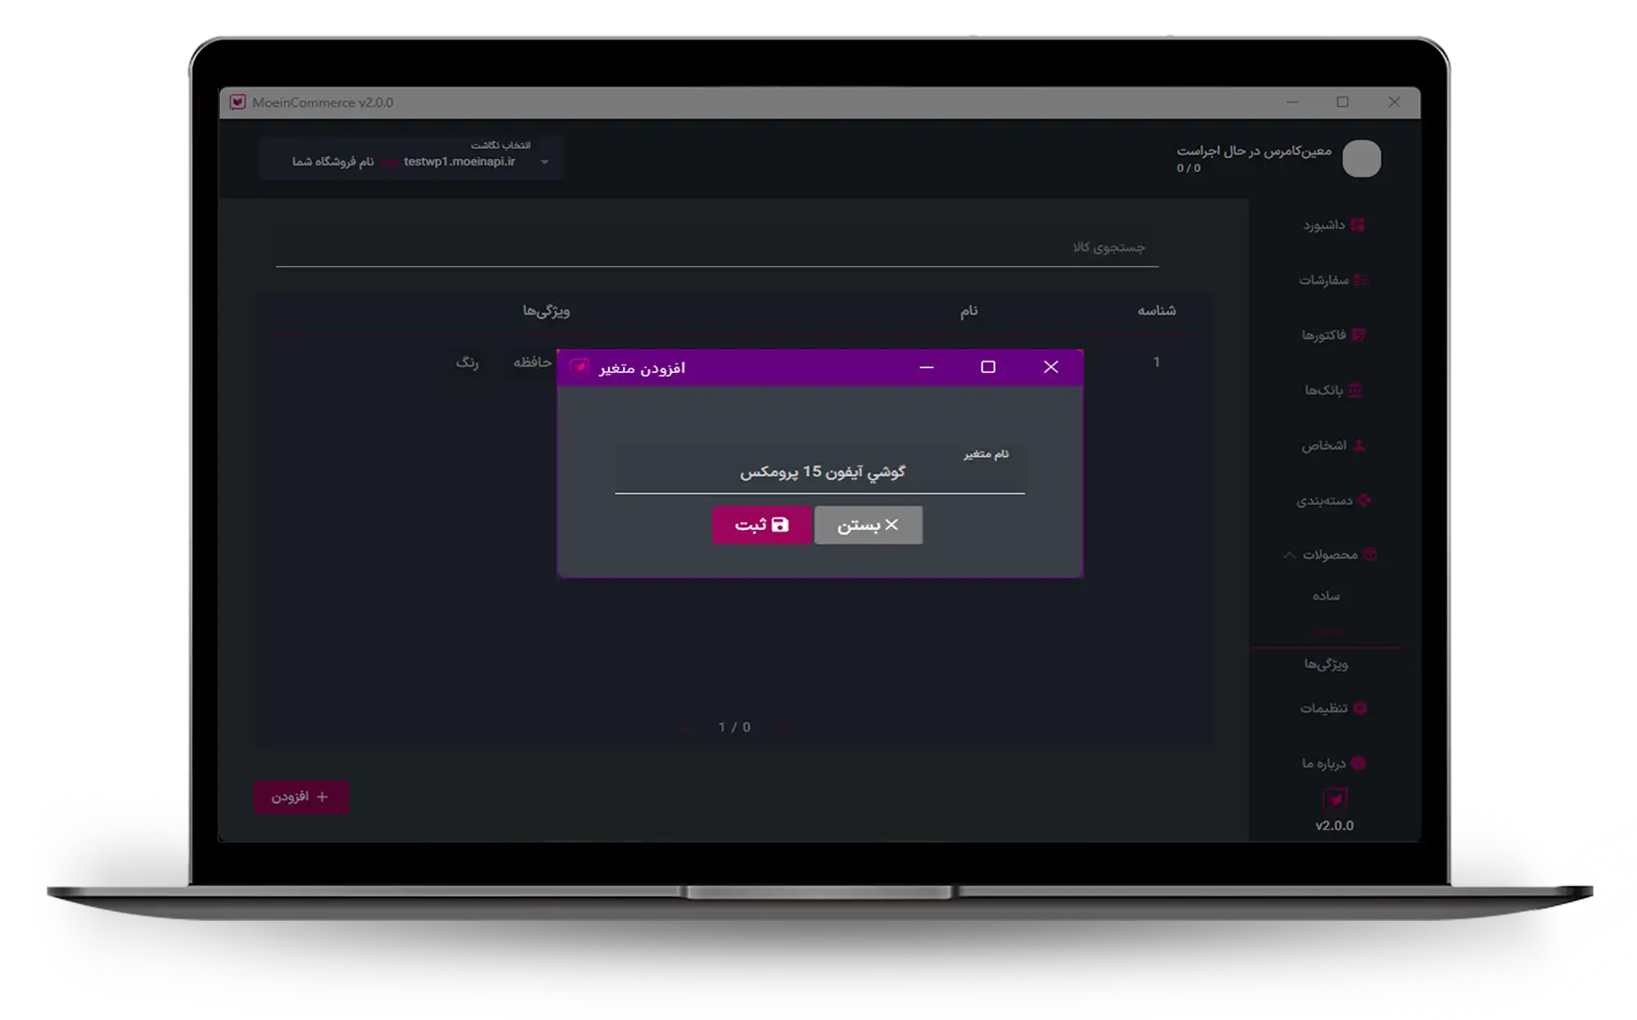1637x1020 pixels.
Task: Click the Dashboard (داشبورد) sidebar icon
Action: pos(1358,225)
